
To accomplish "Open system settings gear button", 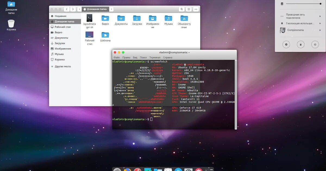I will tap(286, 44).
